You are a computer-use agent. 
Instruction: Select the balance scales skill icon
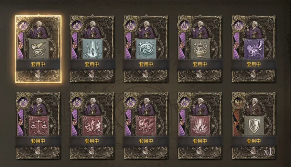(x=38, y=126)
